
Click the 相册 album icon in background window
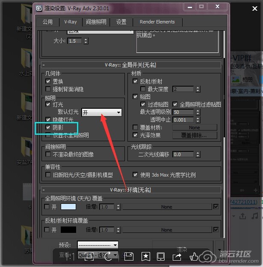pos(236,79)
